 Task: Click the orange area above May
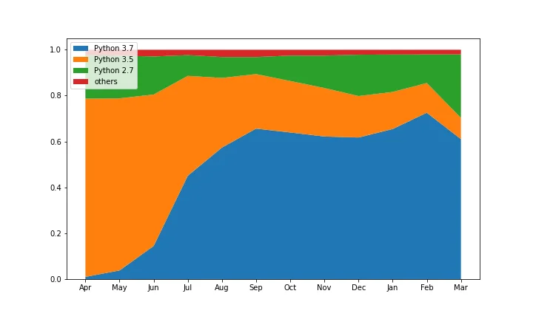(x=119, y=183)
